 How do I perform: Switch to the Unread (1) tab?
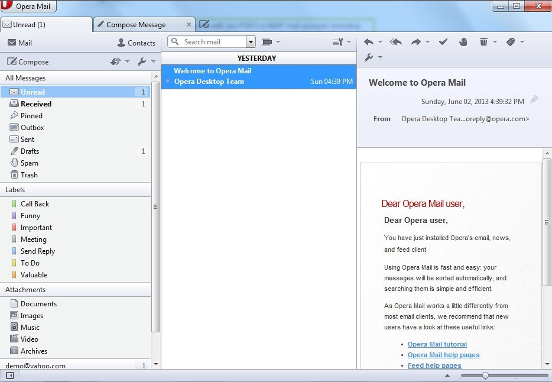(x=46, y=25)
